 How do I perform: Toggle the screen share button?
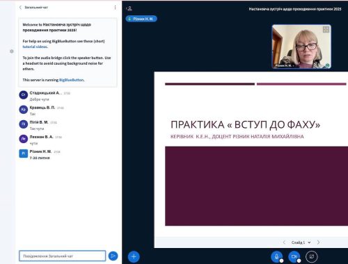(x=312, y=256)
